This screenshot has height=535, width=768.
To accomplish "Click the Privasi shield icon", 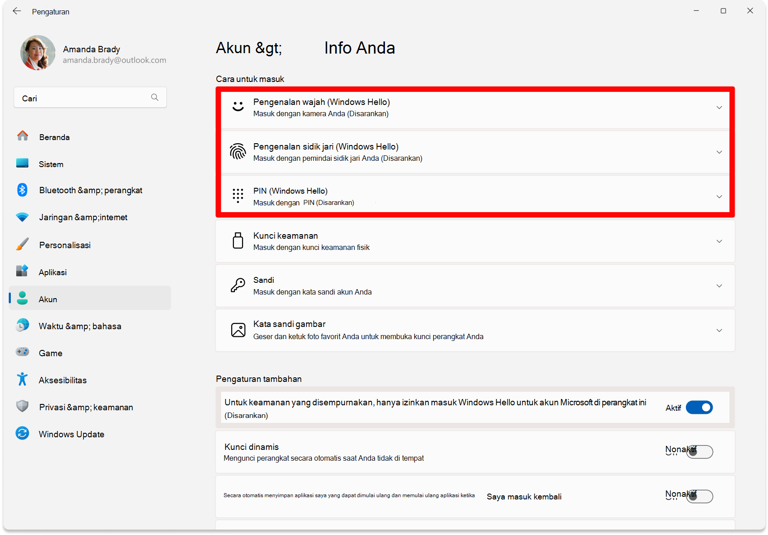I will (x=23, y=406).
